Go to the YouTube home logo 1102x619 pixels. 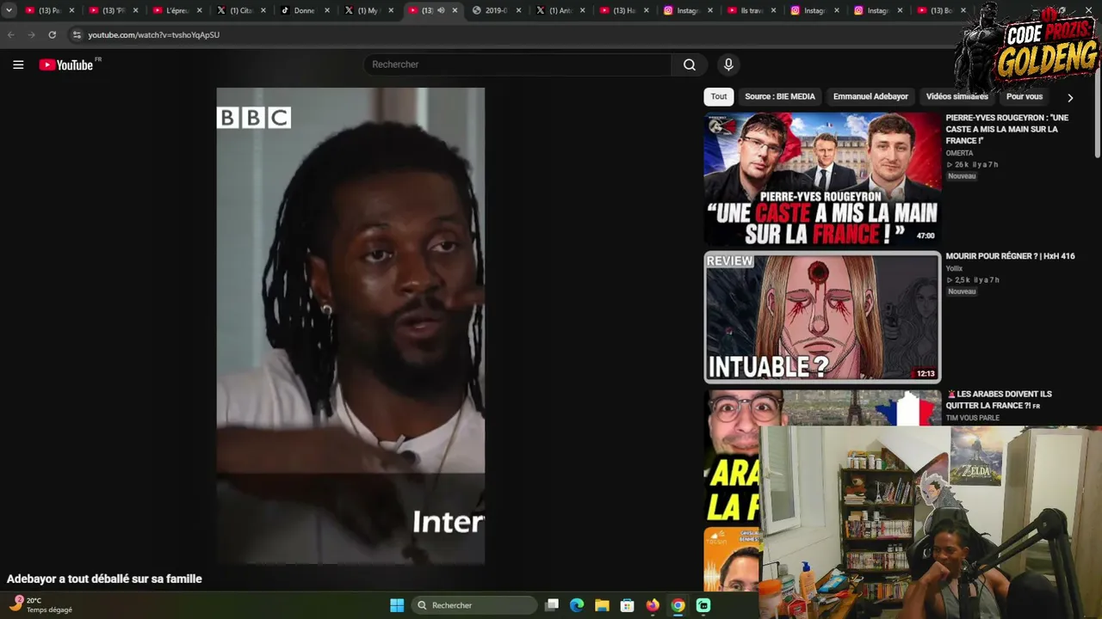click(66, 64)
